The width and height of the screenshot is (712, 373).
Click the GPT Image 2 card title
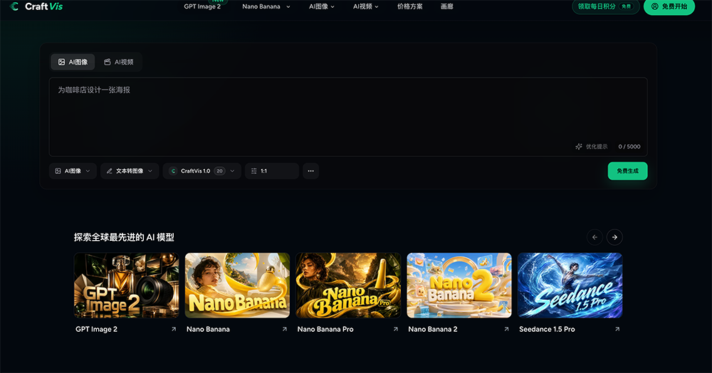pyautogui.click(x=96, y=330)
